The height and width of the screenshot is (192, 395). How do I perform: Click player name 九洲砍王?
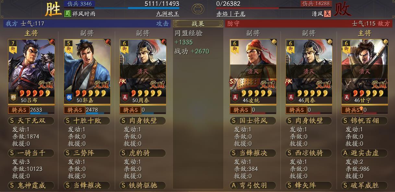coord(168,14)
